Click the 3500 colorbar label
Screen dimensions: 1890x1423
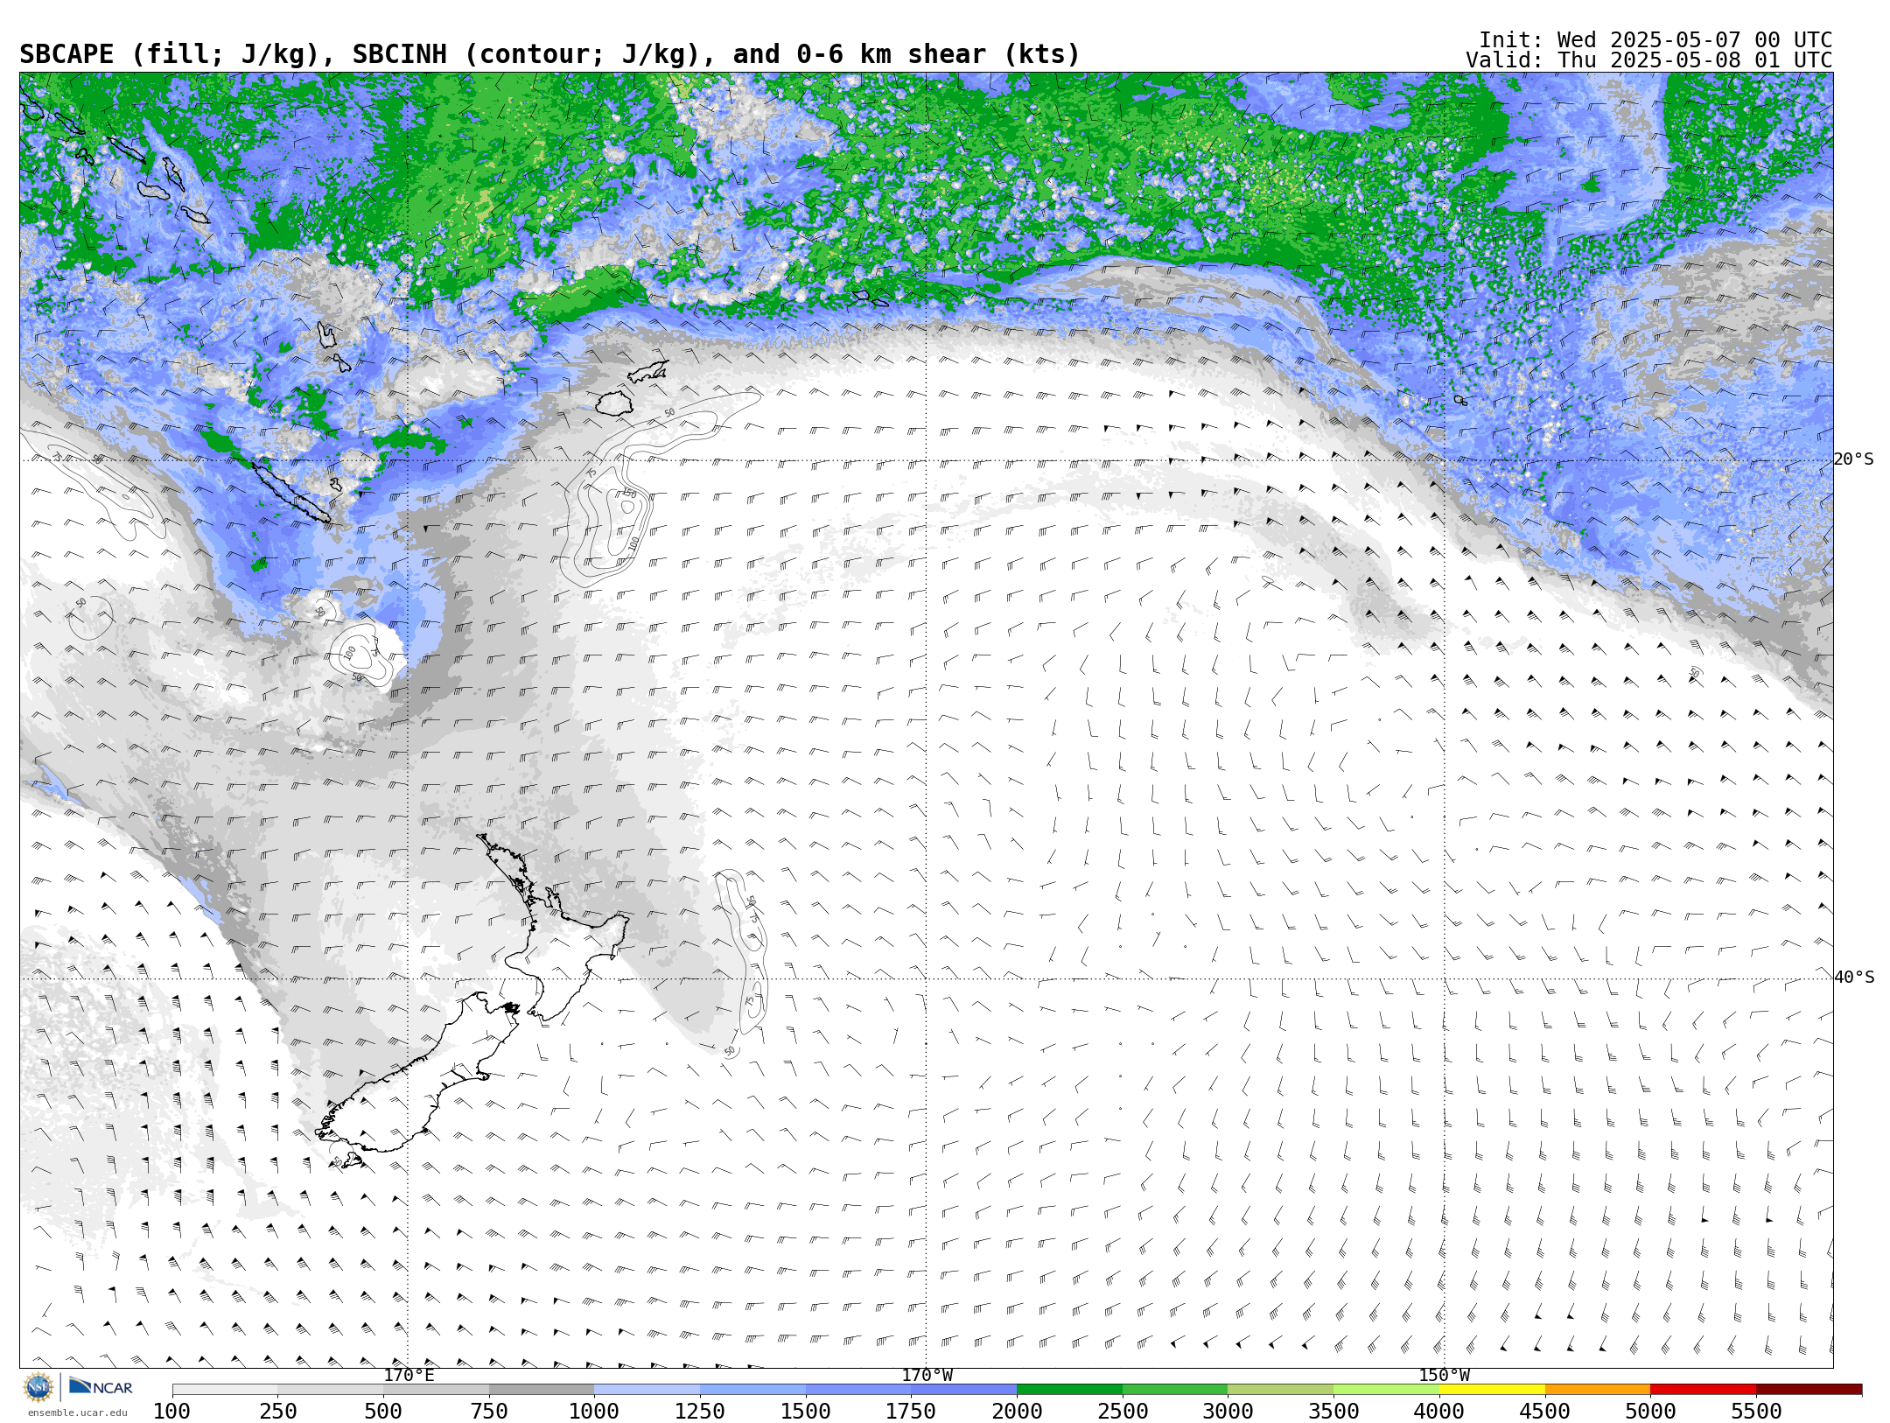tap(1333, 1412)
